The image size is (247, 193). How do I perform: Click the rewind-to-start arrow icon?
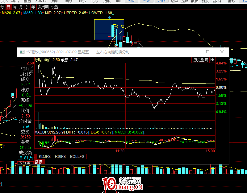[x=212, y=60]
